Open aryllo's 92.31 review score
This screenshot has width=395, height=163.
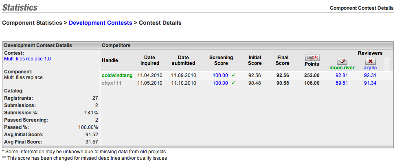(x=370, y=75)
